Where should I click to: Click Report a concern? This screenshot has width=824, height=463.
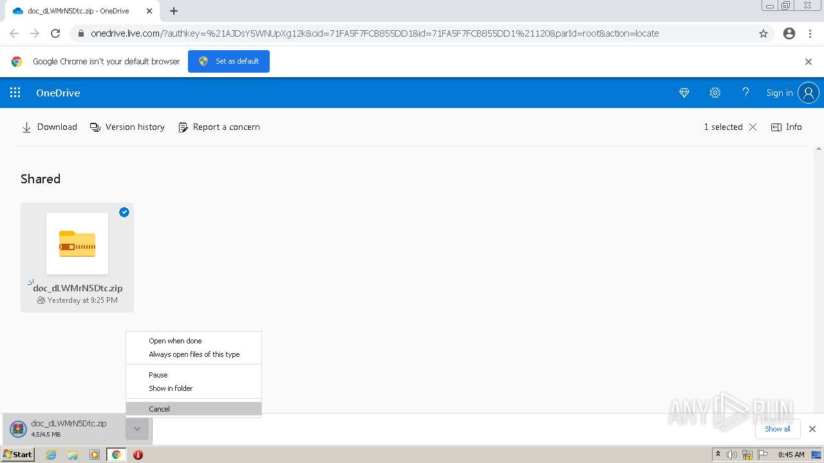coord(219,127)
